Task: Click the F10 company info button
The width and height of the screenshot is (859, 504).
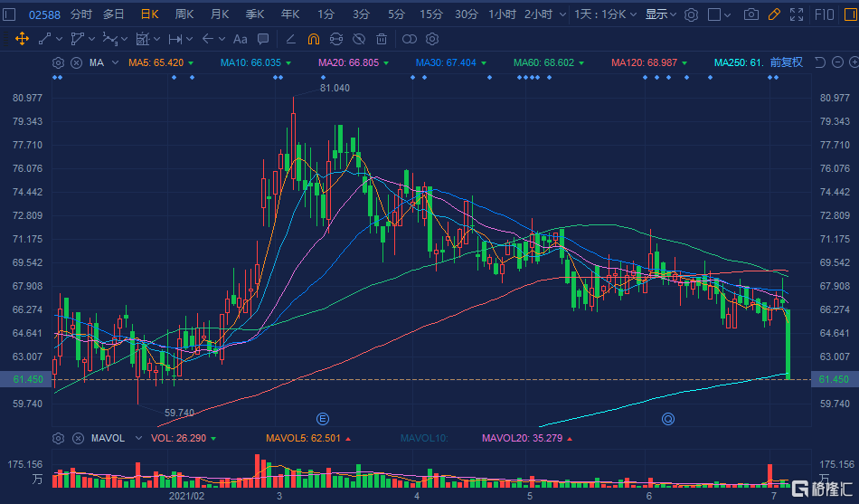Action: [x=825, y=14]
